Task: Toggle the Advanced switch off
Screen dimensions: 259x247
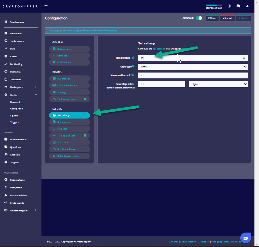Action: (199, 18)
